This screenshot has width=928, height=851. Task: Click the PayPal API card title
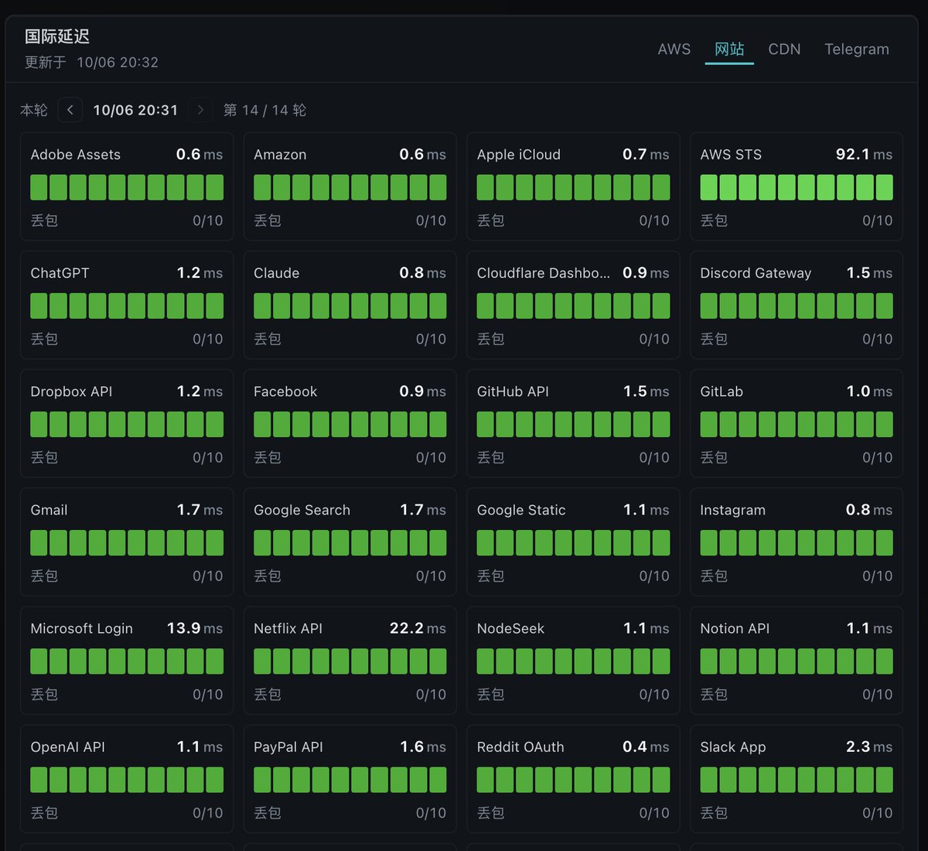pyautogui.click(x=288, y=747)
